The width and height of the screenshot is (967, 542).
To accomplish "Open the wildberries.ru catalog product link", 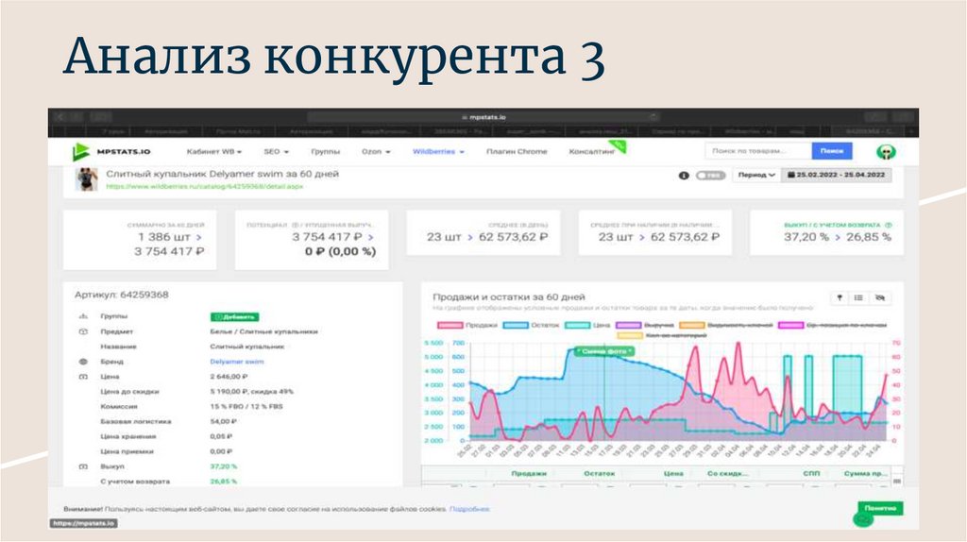I will coord(204,186).
